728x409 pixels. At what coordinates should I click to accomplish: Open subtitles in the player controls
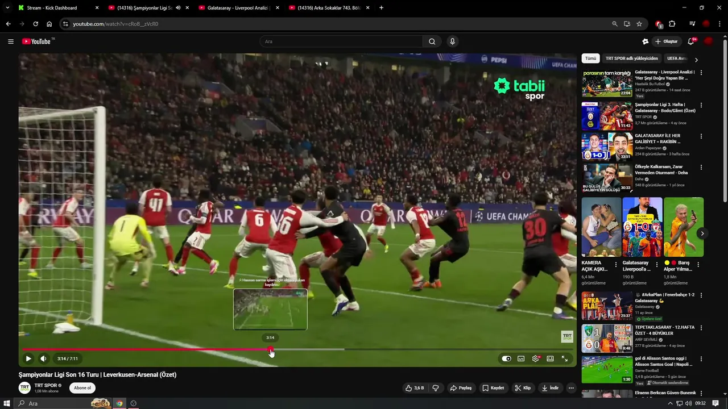(521, 358)
